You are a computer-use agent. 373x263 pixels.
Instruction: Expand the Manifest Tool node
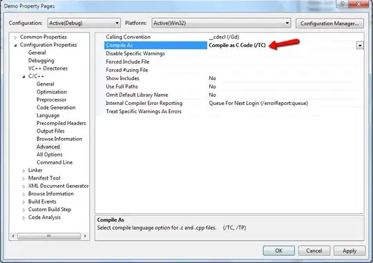(23, 178)
